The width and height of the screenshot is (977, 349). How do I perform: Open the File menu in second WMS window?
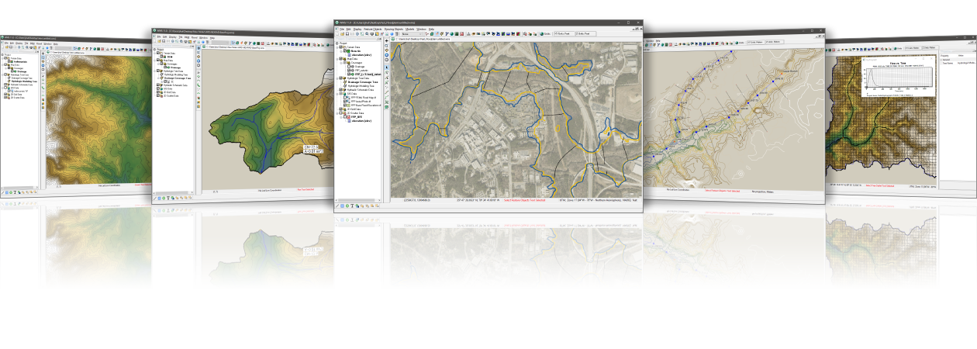tap(159, 36)
